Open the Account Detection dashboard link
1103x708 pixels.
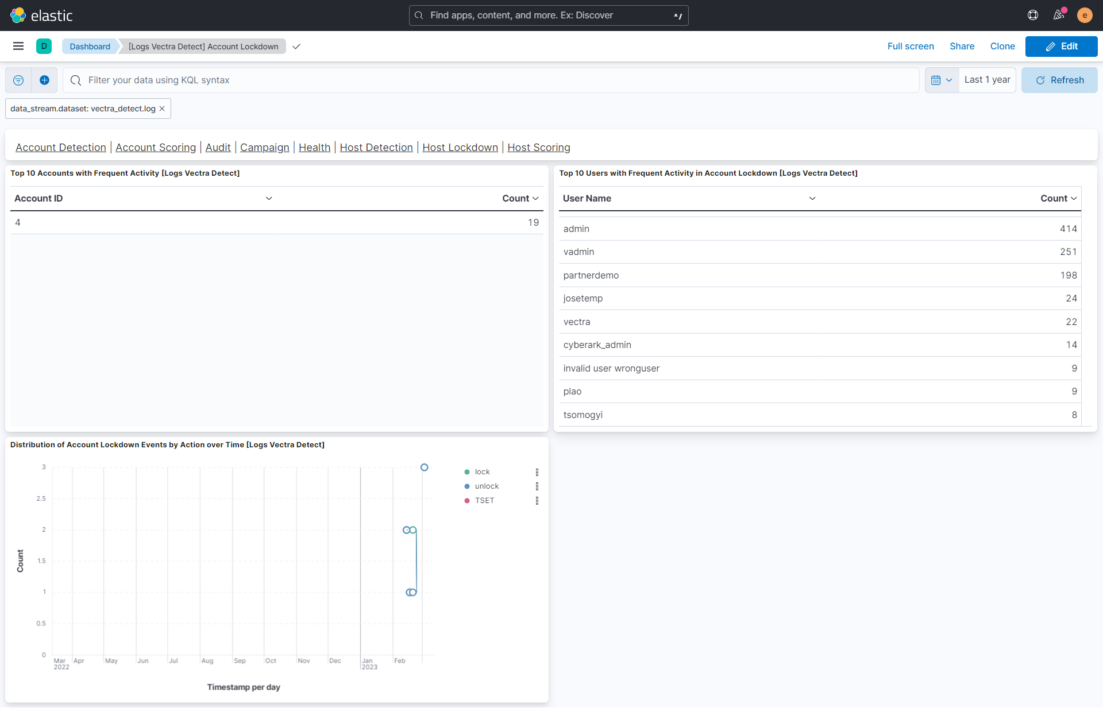(x=61, y=148)
